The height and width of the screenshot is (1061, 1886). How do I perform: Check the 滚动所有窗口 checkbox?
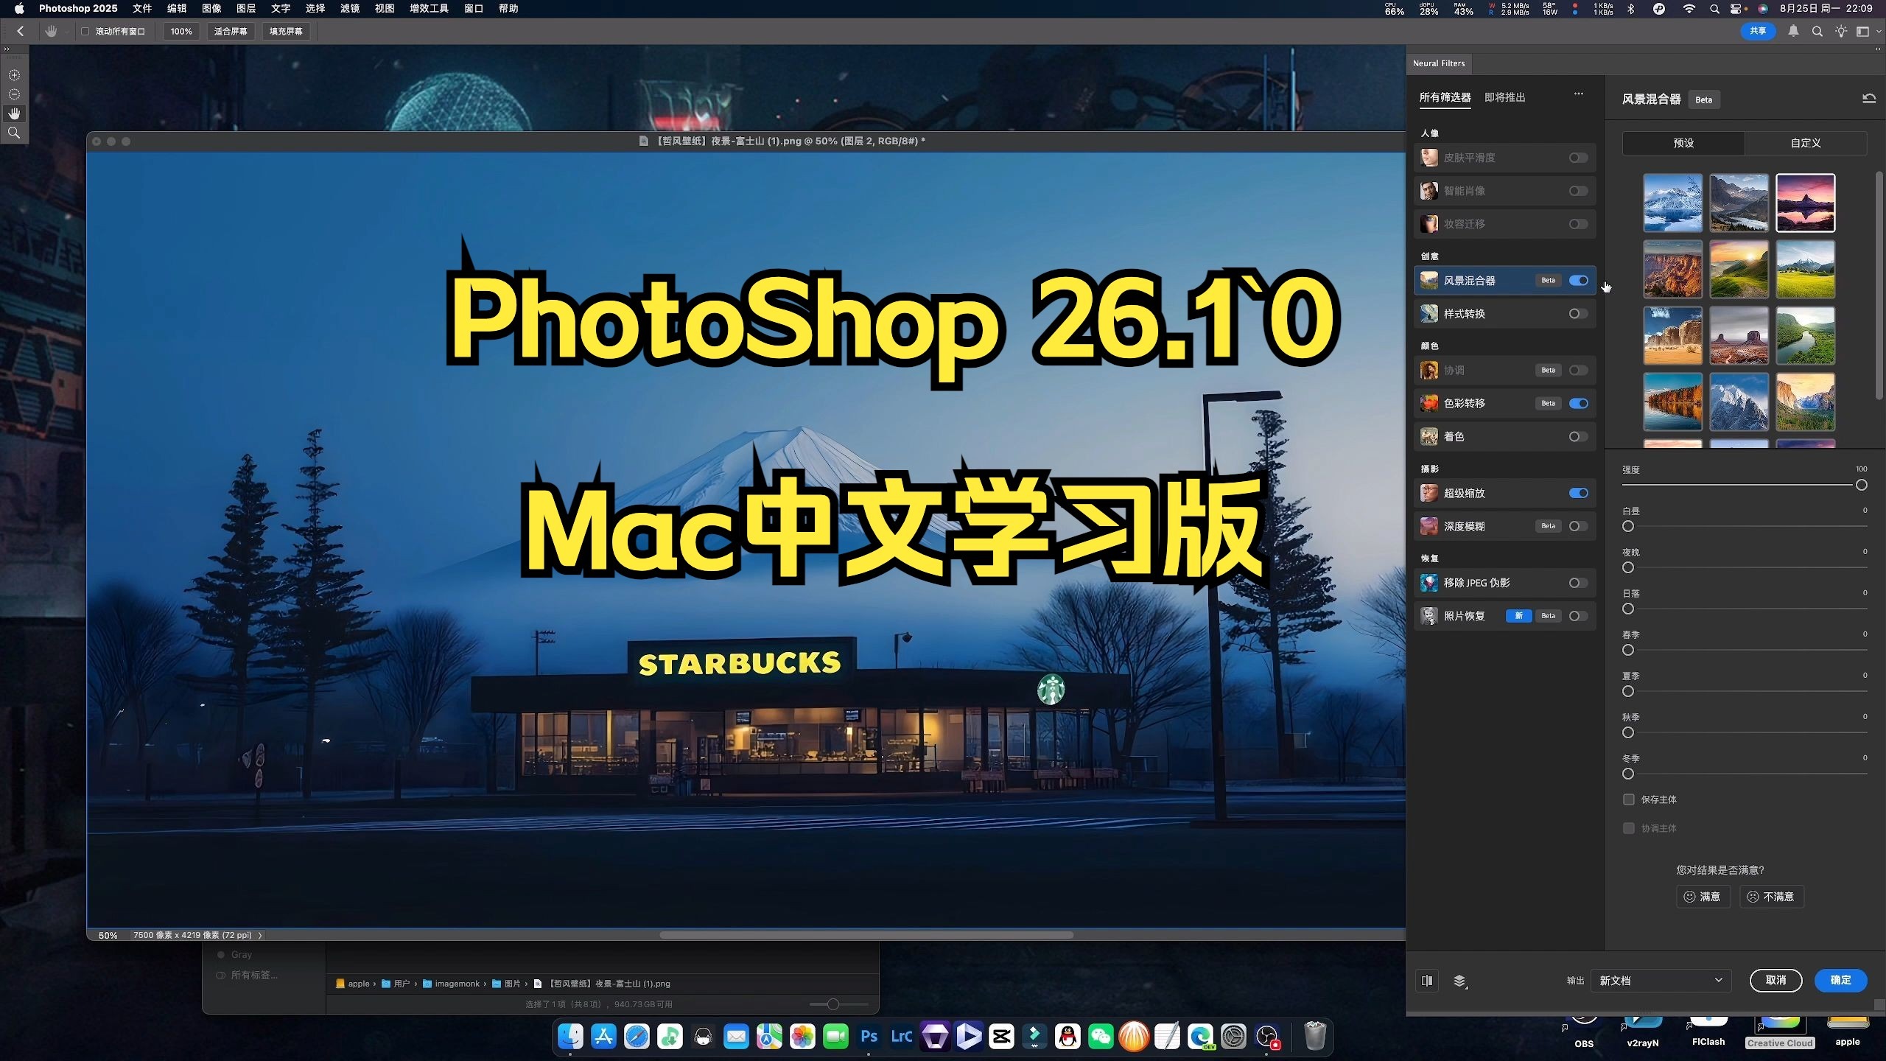coord(85,31)
